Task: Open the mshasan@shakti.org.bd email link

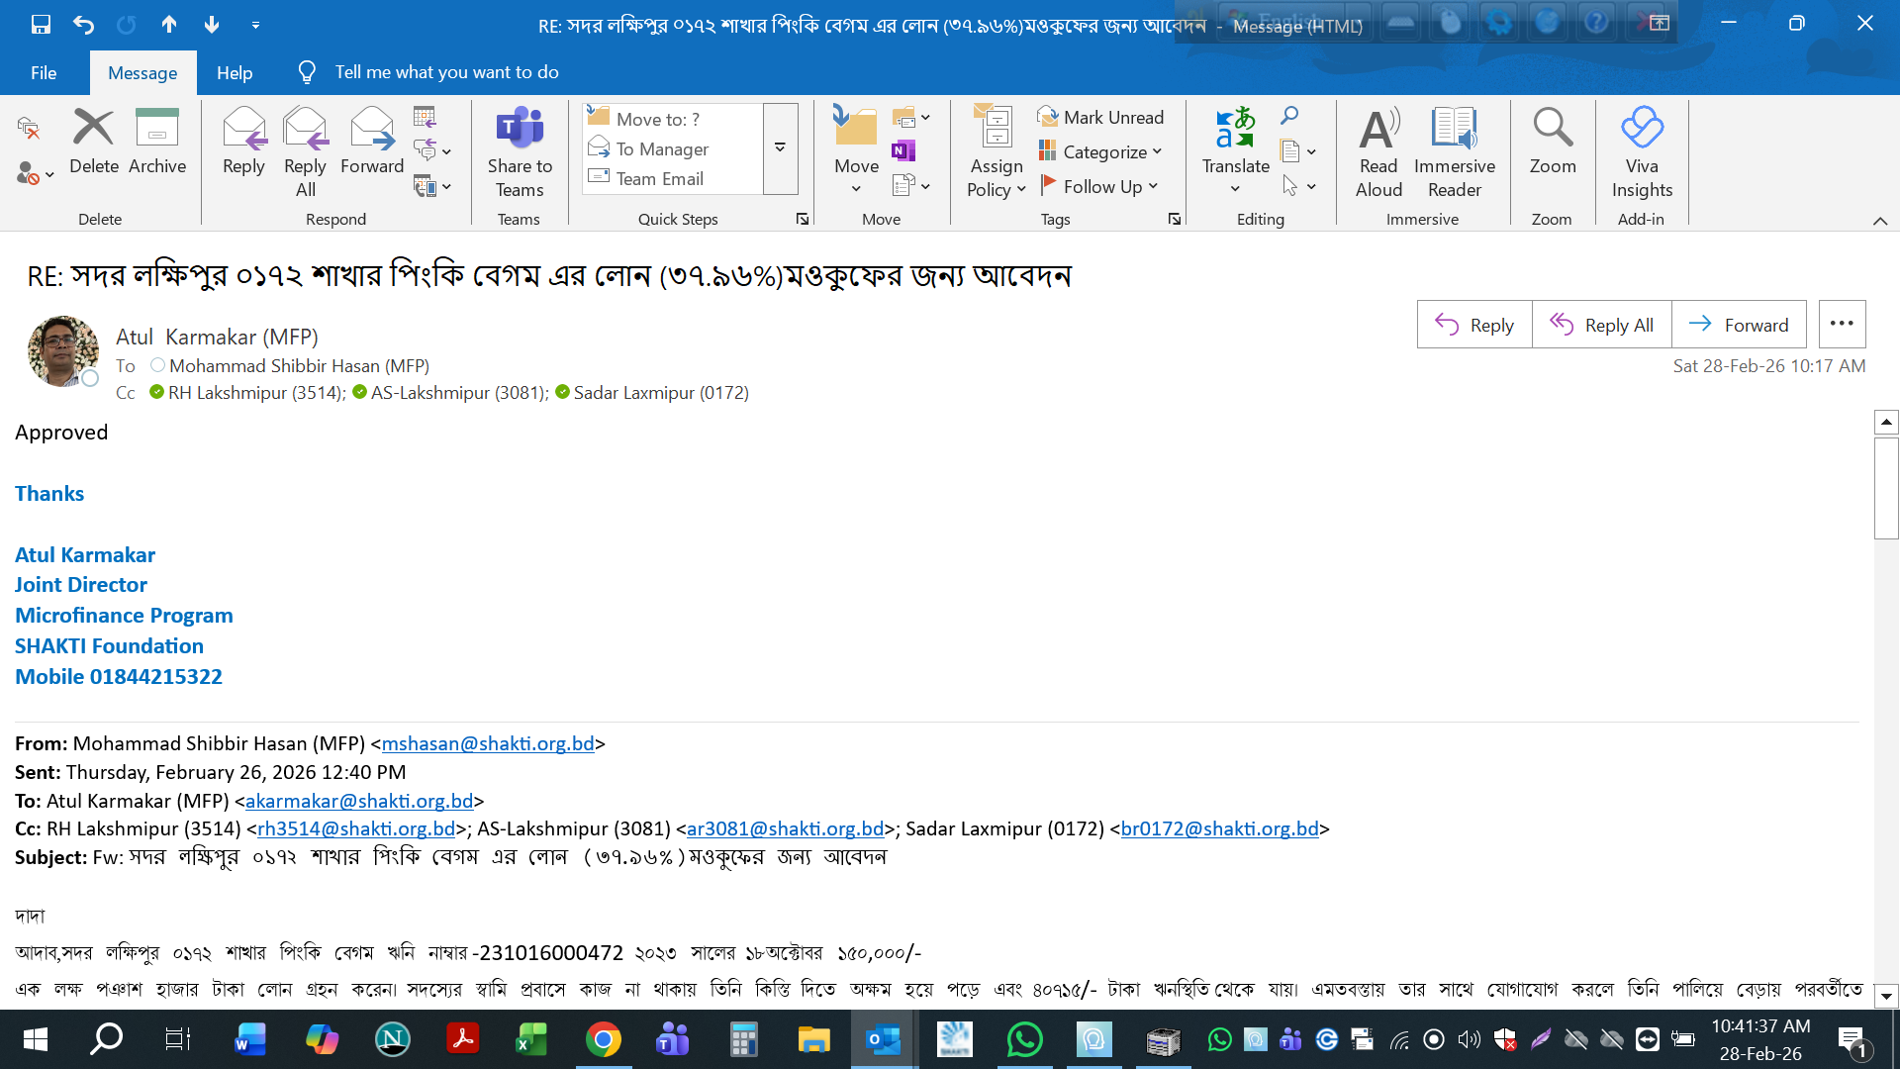Action: tap(488, 743)
